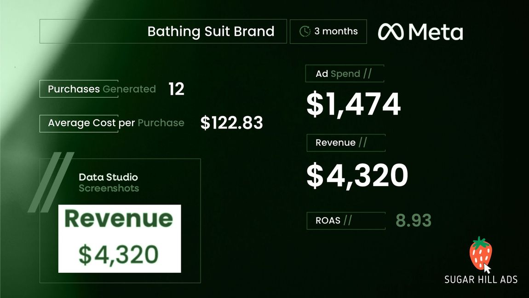Click the strawberry logo icon
This screenshot has width=529, height=298.
click(x=480, y=253)
